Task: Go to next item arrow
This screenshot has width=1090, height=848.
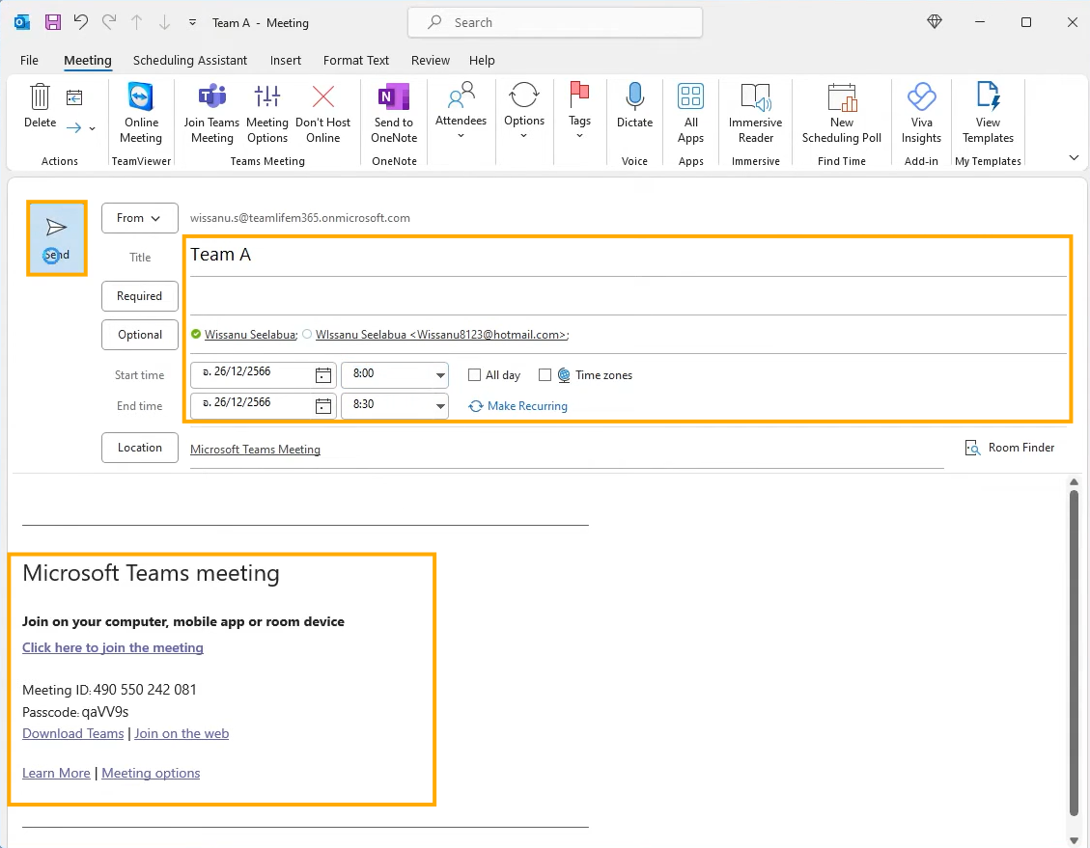Action: point(165,22)
